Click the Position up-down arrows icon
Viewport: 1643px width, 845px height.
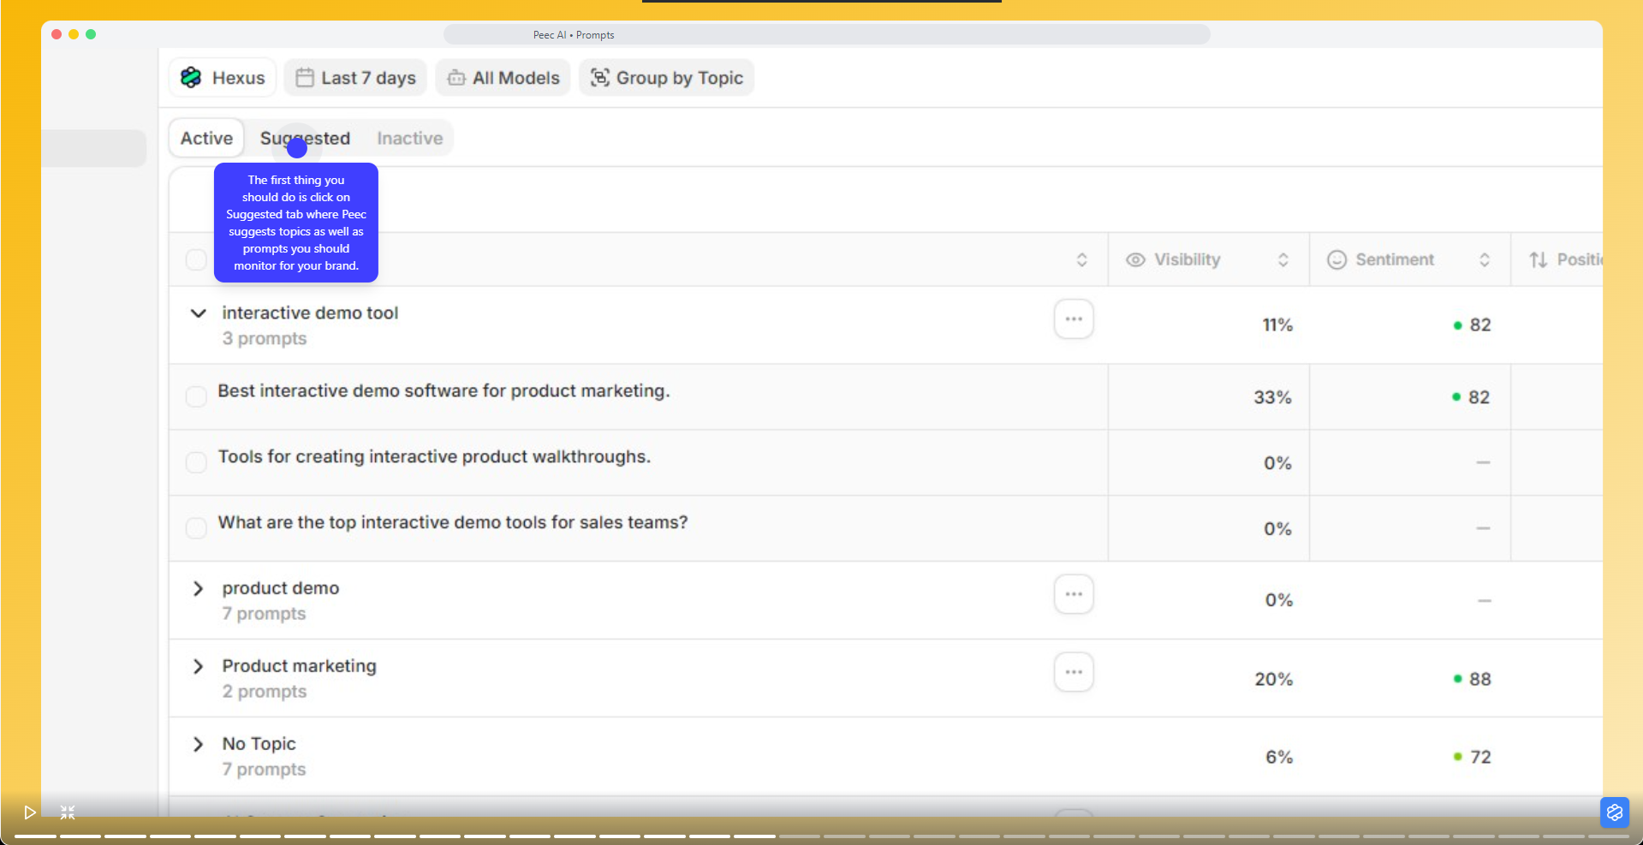pos(1539,259)
